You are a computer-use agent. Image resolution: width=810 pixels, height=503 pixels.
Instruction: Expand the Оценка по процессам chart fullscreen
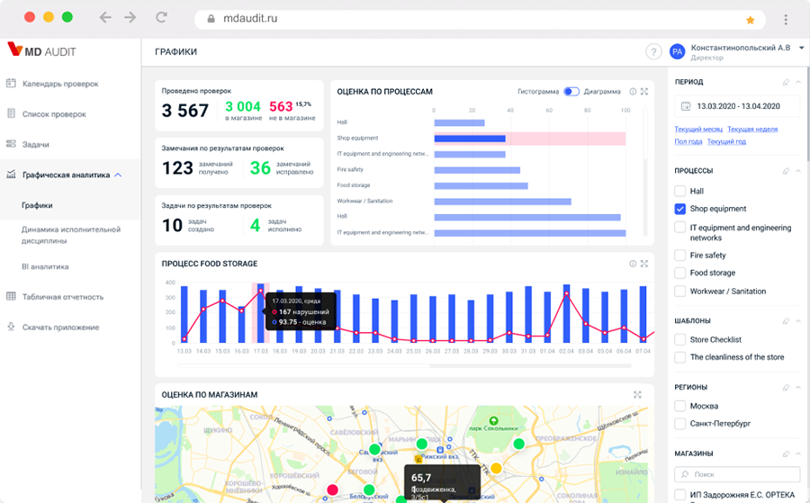click(x=644, y=92)
